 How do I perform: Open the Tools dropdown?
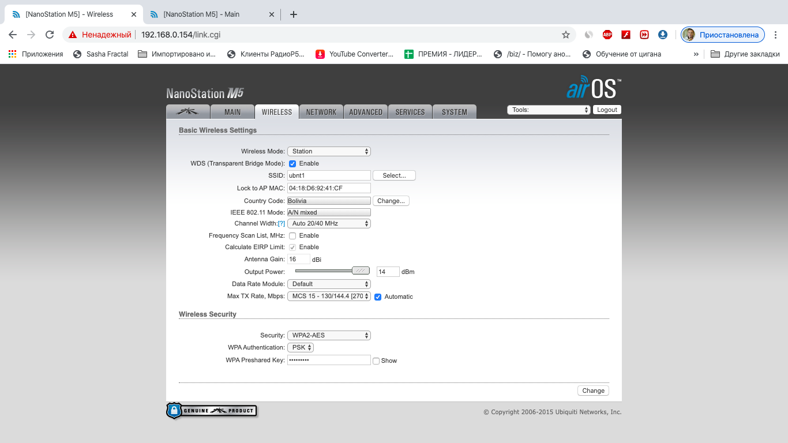coord(549,110)
